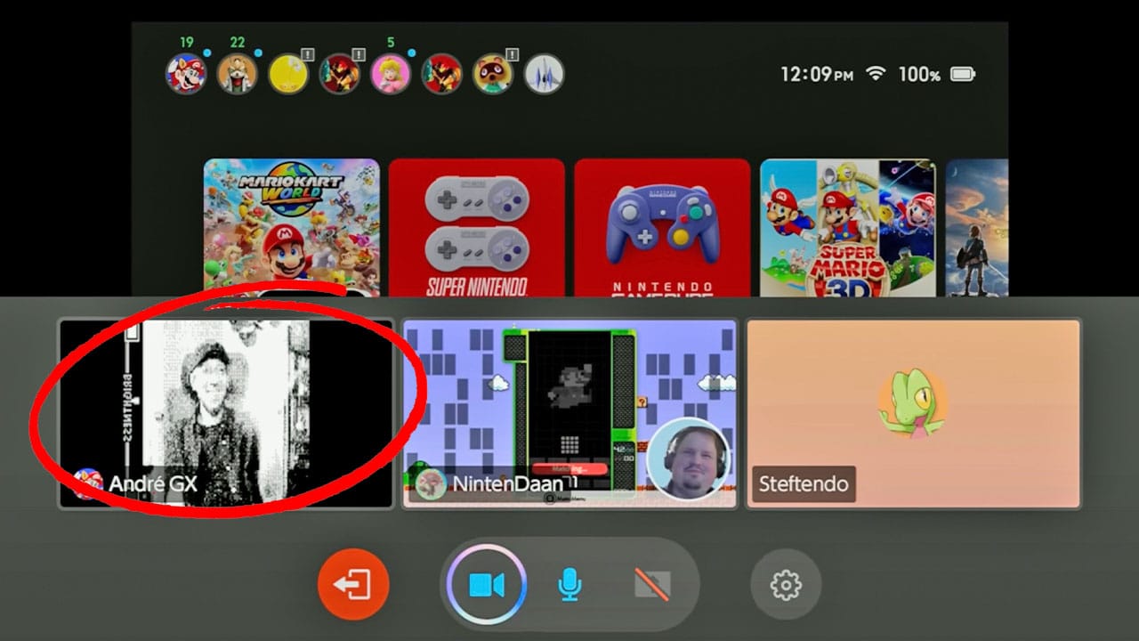Open the Super Nintendo classics tile
The image size is (1139, 641).
tap(477, 228)
